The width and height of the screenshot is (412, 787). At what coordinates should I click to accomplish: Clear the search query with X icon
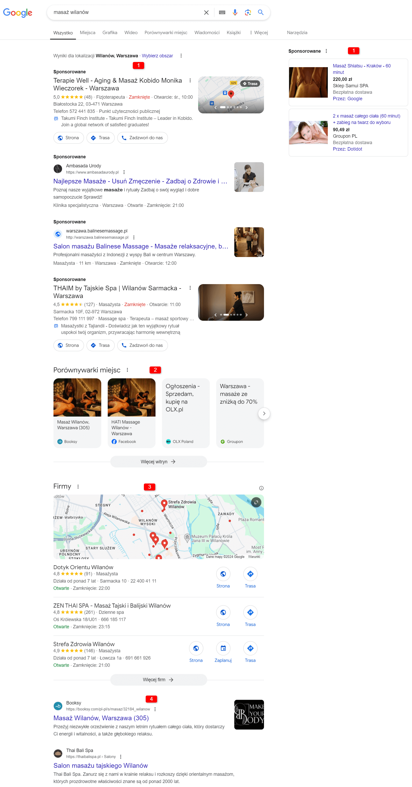click(x=206, y=12)
